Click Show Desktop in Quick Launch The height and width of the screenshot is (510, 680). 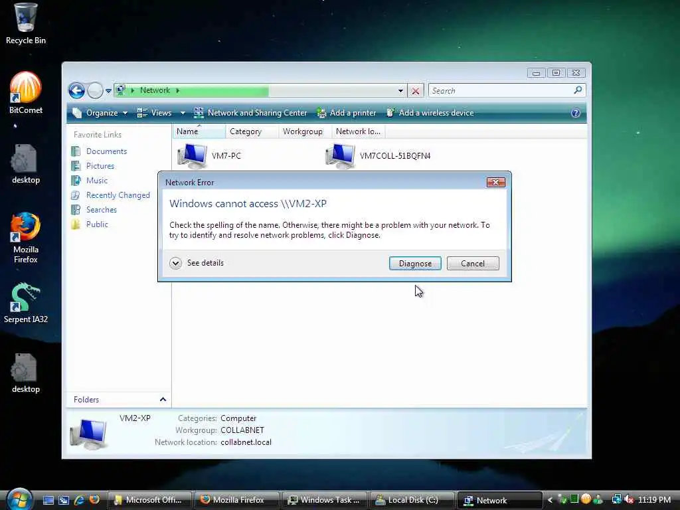coord(48,500)
